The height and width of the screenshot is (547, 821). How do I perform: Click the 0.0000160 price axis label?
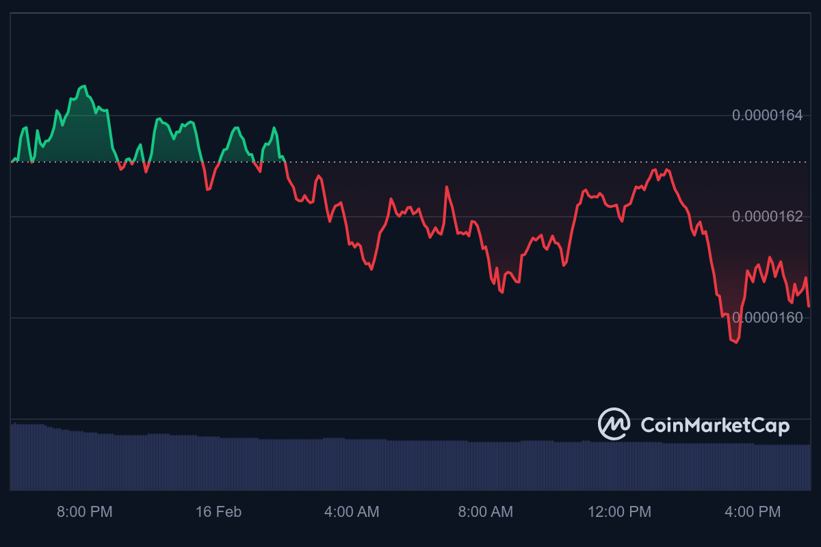[767, 317]
